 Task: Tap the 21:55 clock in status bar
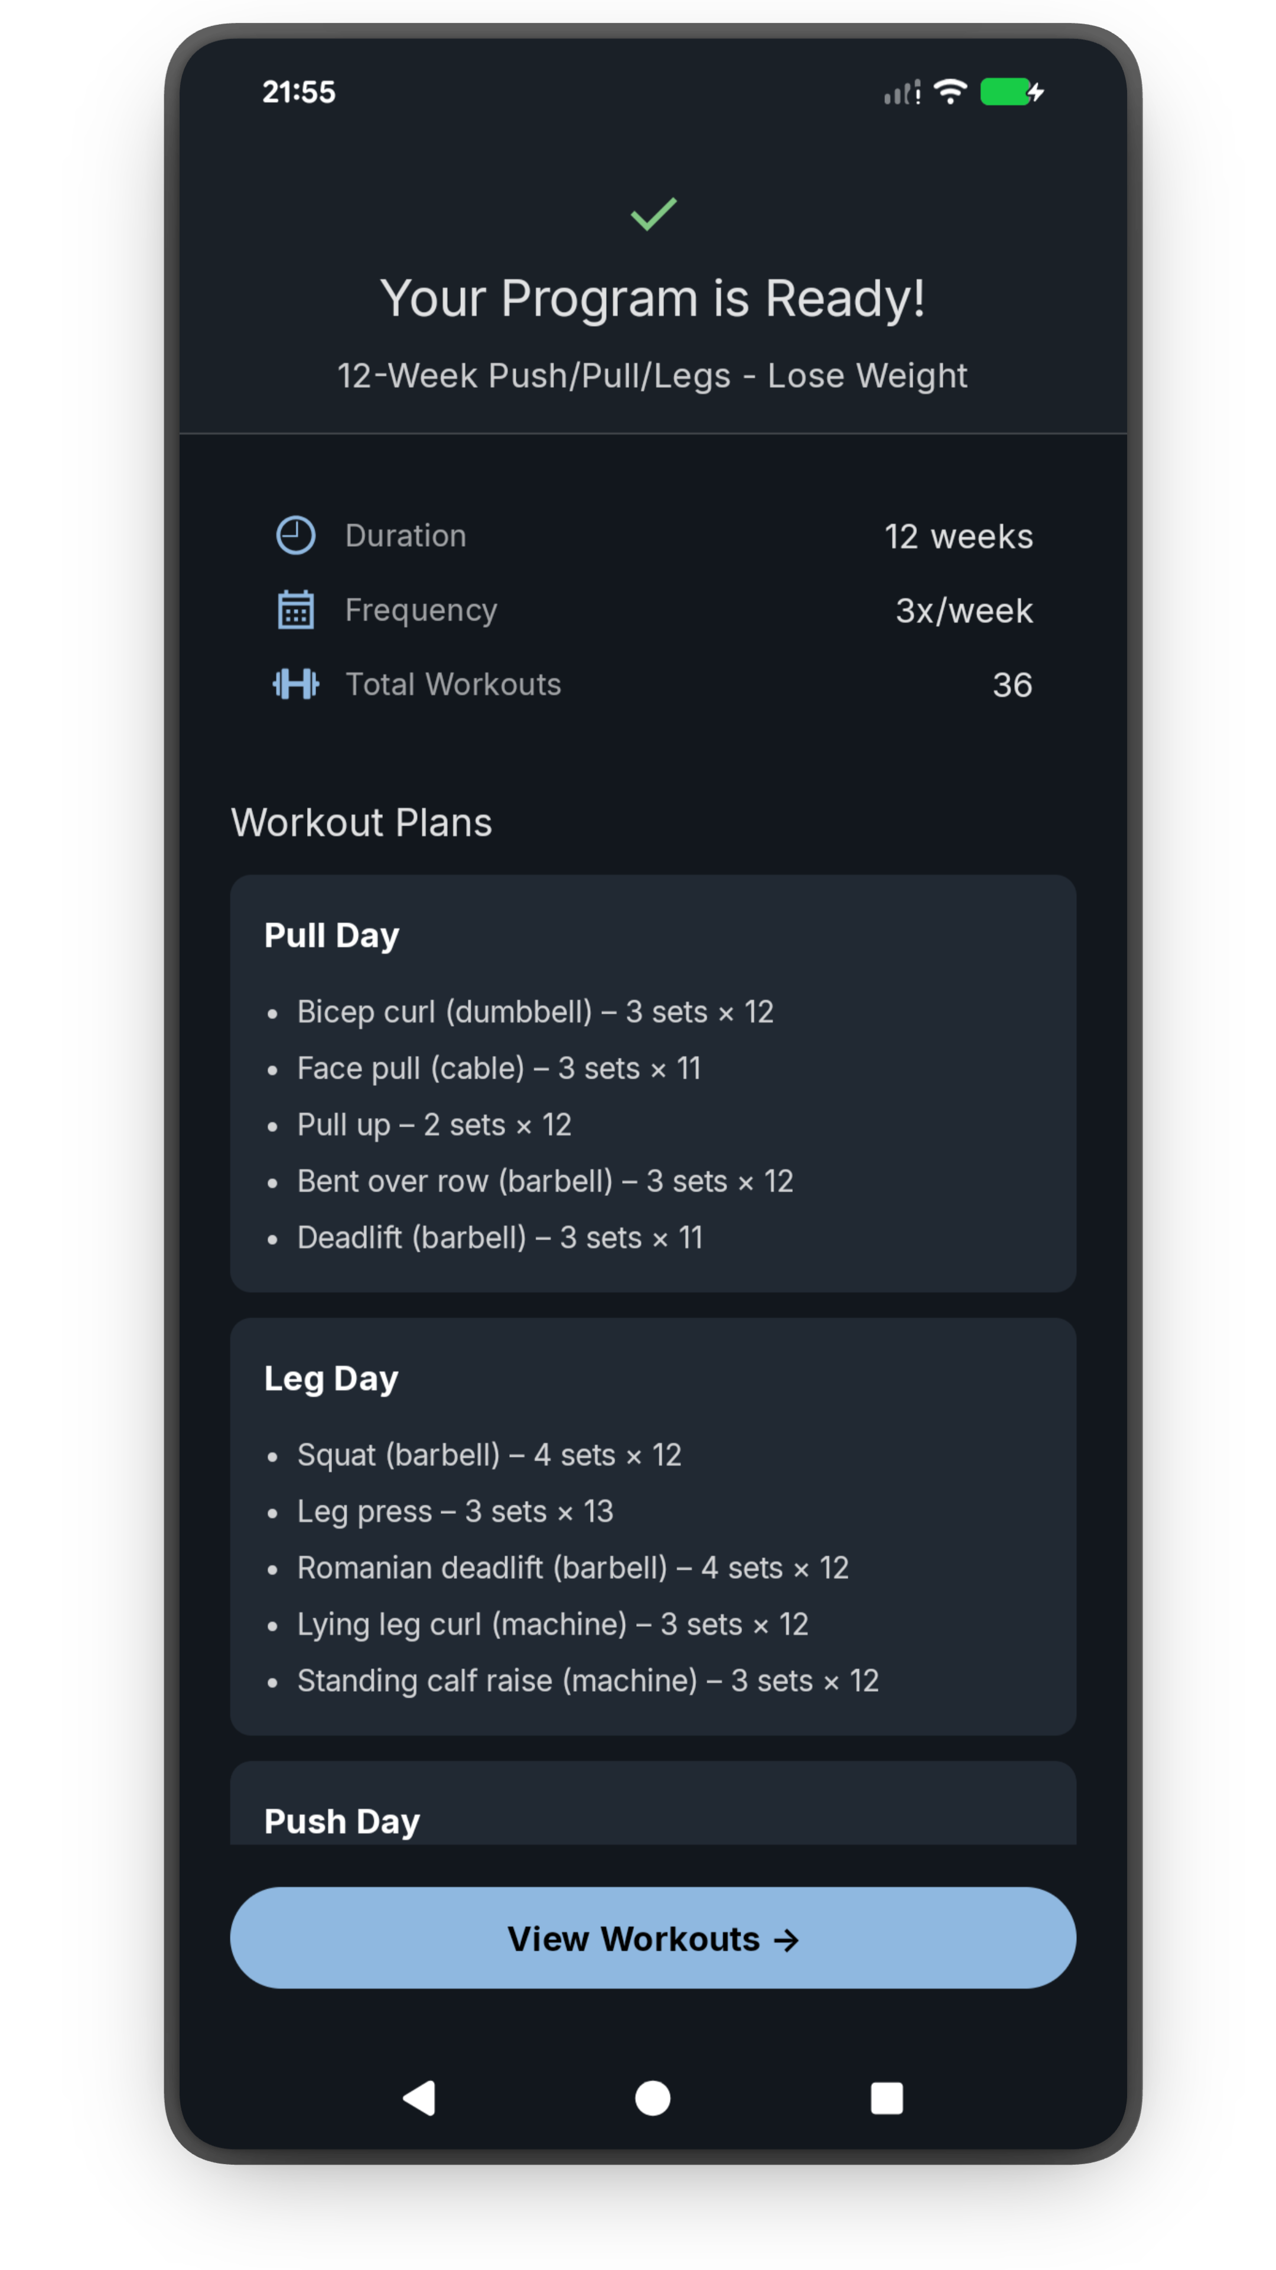[300, 91]
